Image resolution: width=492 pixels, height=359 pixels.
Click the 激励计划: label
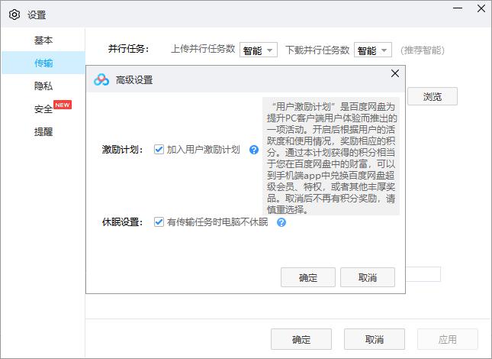(122, 150)
